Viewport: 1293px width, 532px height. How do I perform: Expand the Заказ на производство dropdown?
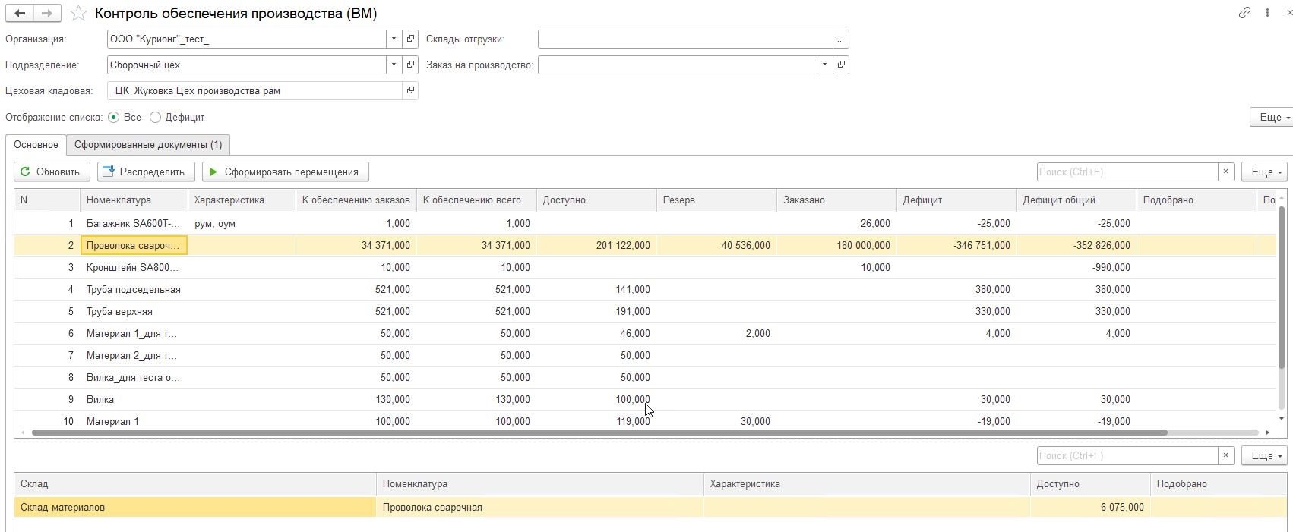pyautogui.click(x=824, y=65)
